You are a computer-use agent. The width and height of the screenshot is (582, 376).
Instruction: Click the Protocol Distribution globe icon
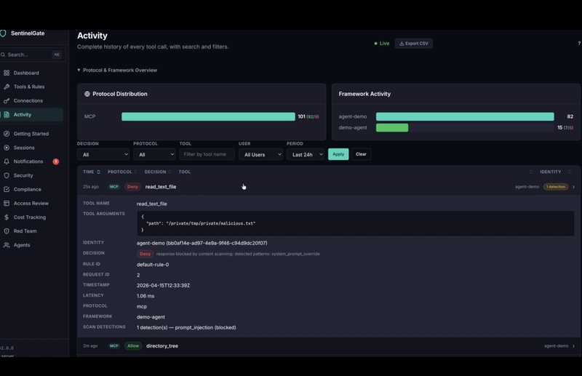tap(87, 94)
